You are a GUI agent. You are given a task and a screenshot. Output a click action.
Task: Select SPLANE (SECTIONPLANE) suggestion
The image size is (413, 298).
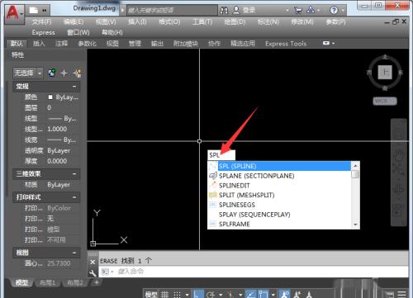[279, 176]
